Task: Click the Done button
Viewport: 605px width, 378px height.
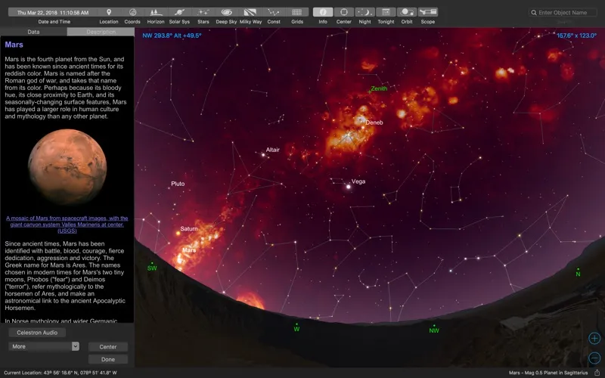Action: (108, 360)
